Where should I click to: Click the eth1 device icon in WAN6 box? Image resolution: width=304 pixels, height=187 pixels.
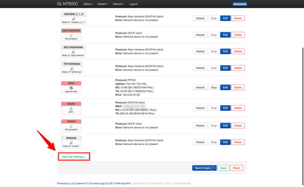pyautogui.click(x=71, y=109)
